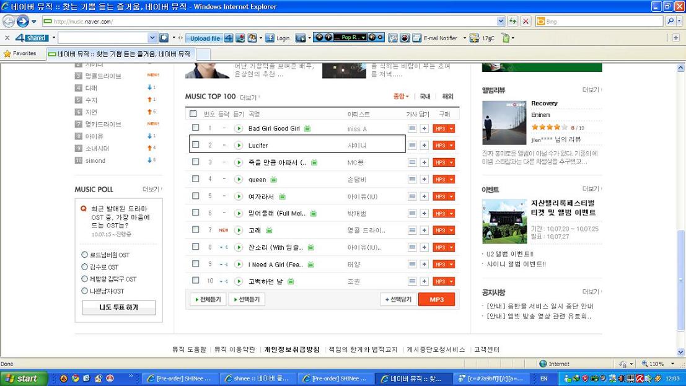The image size is (686, 386).
Task: Switch to the 국내 chart tab
Action: pyautogui.click(x=425, y=96)
